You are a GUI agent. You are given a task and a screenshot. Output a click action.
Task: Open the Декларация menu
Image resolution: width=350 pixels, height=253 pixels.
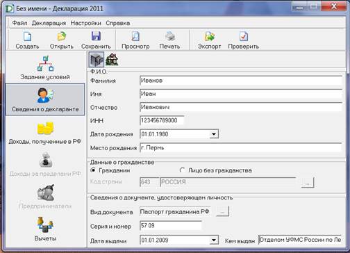[49, 23]
